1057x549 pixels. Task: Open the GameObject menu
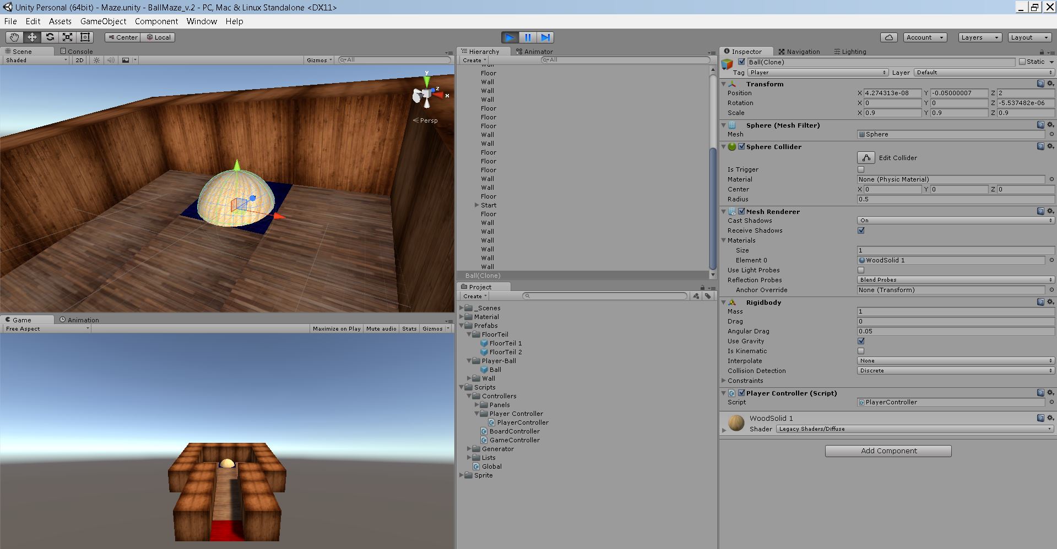[103, 21]
